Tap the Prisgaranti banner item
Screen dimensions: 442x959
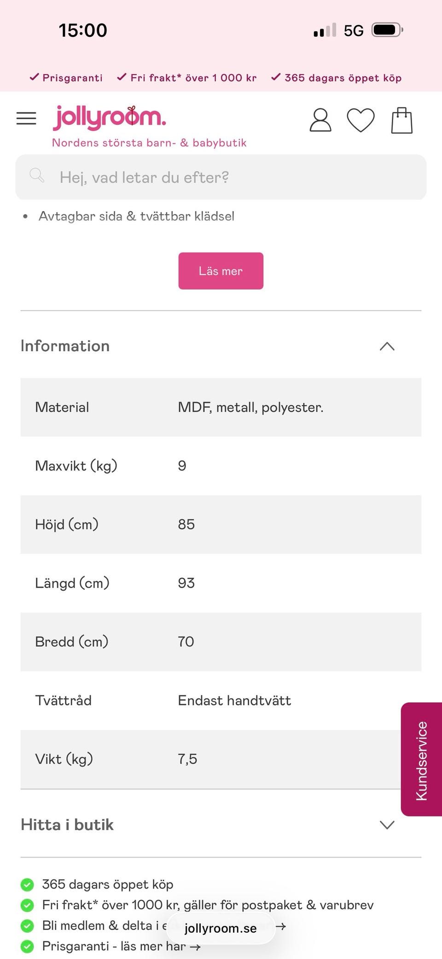[66, 77]
